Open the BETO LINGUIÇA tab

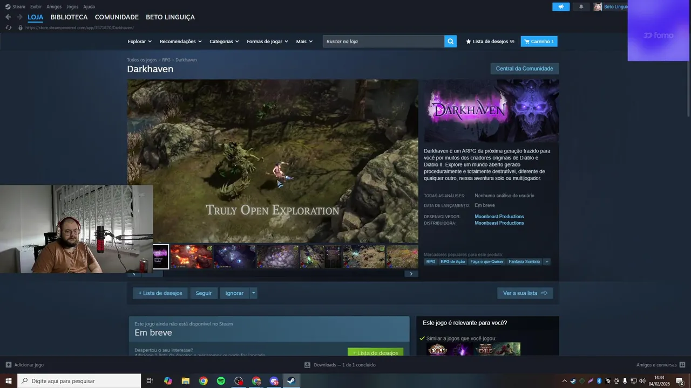170,17
